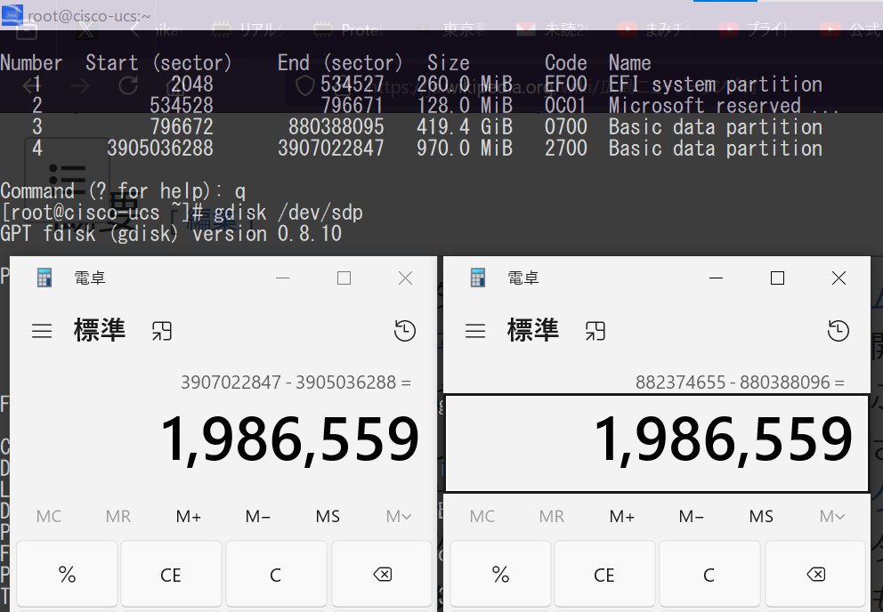The width and height of the screenshot is (883, 612).
Task: Click the PuTTY terminal title icon
Action: pos(12,14)
